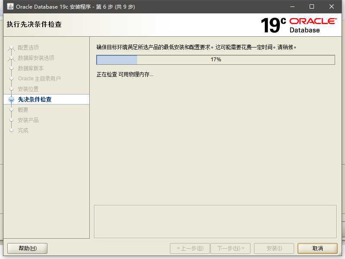Select the 数据库安装选项 step
Image resolution: width=345 pixels, height=259 pixels.
(36, 58)
